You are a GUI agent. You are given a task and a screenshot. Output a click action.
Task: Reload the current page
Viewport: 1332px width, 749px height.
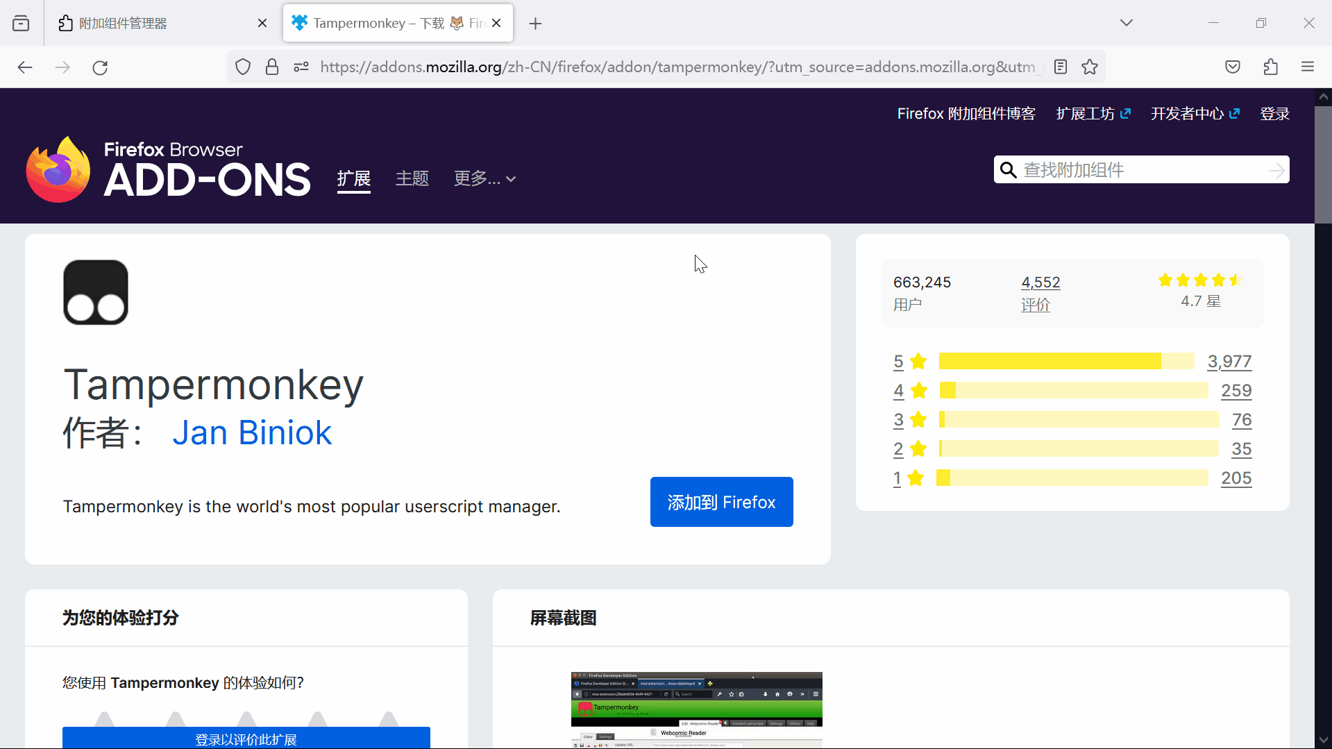tap(99, 67)
